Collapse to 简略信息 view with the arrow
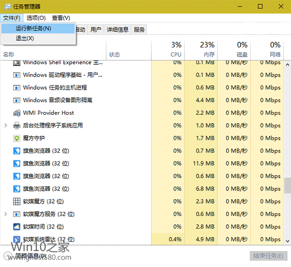291x267 pixels. tap(7, 256)
